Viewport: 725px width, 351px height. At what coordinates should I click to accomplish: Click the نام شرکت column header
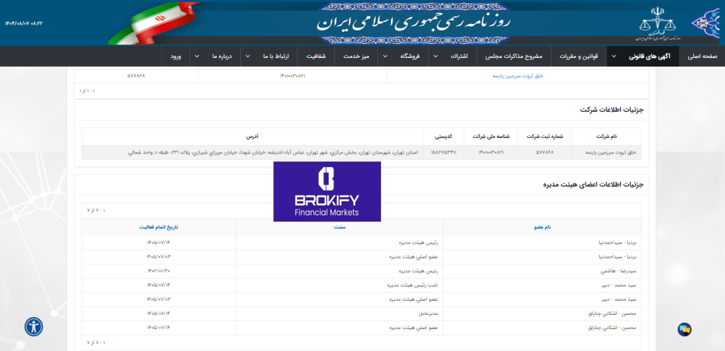click(606, 137)
